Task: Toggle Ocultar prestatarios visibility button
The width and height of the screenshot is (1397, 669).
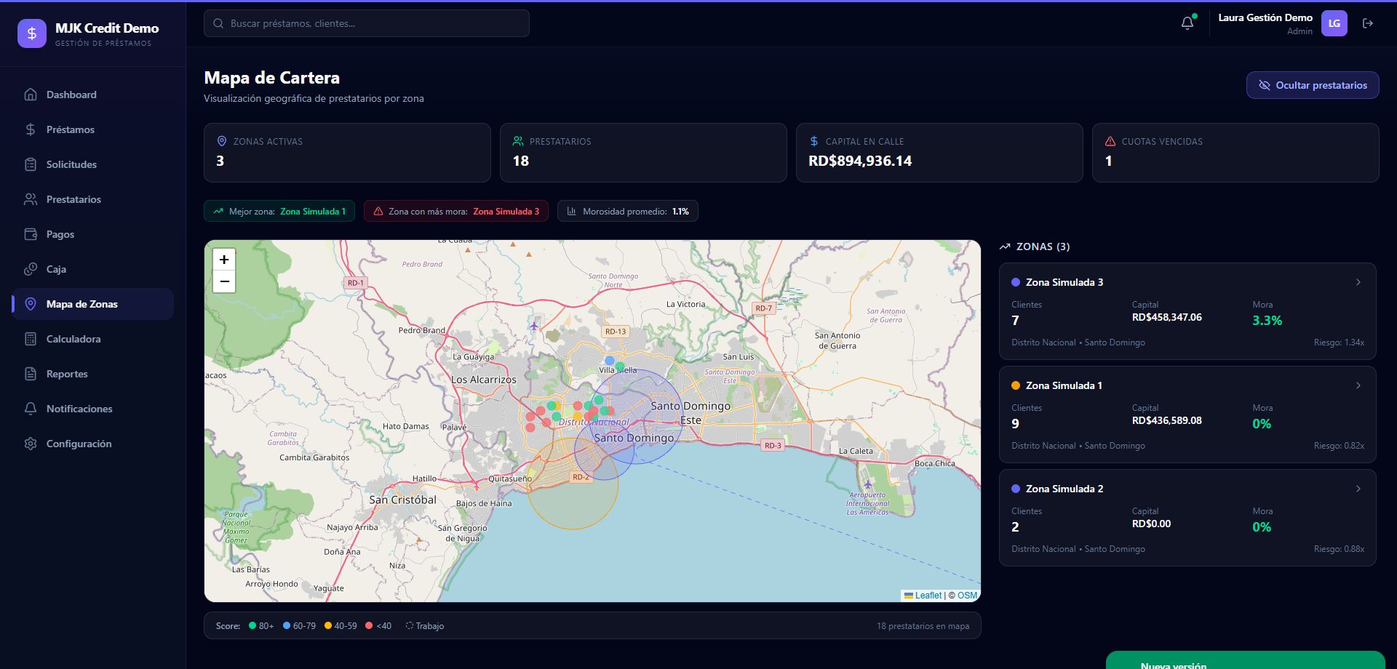Action: tap(1313, 85)
